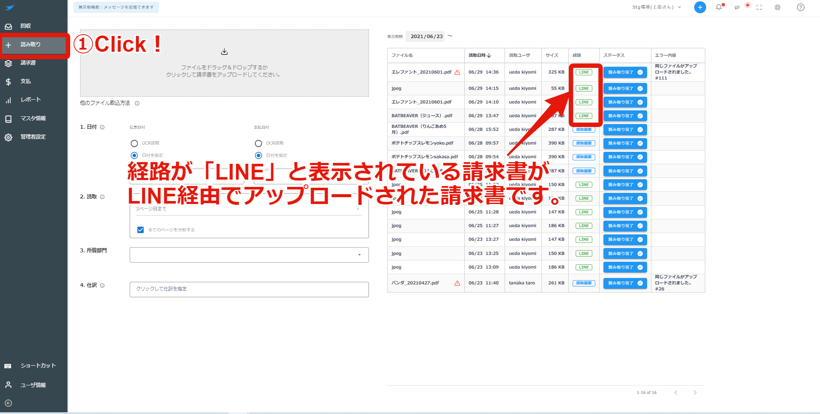Click 読み取り完了 for 06/25 11:28 jpeg

click(x=625, y=212)
